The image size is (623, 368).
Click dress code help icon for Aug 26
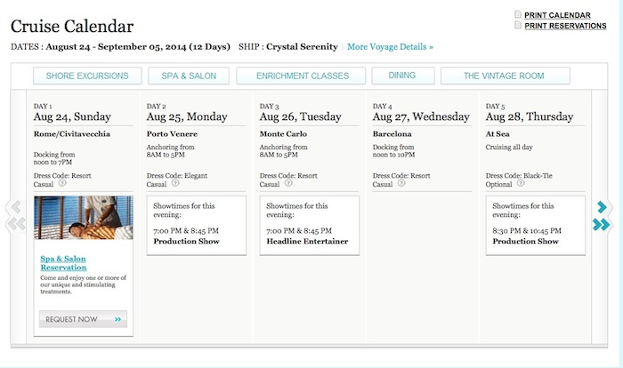tap(288, 183)
